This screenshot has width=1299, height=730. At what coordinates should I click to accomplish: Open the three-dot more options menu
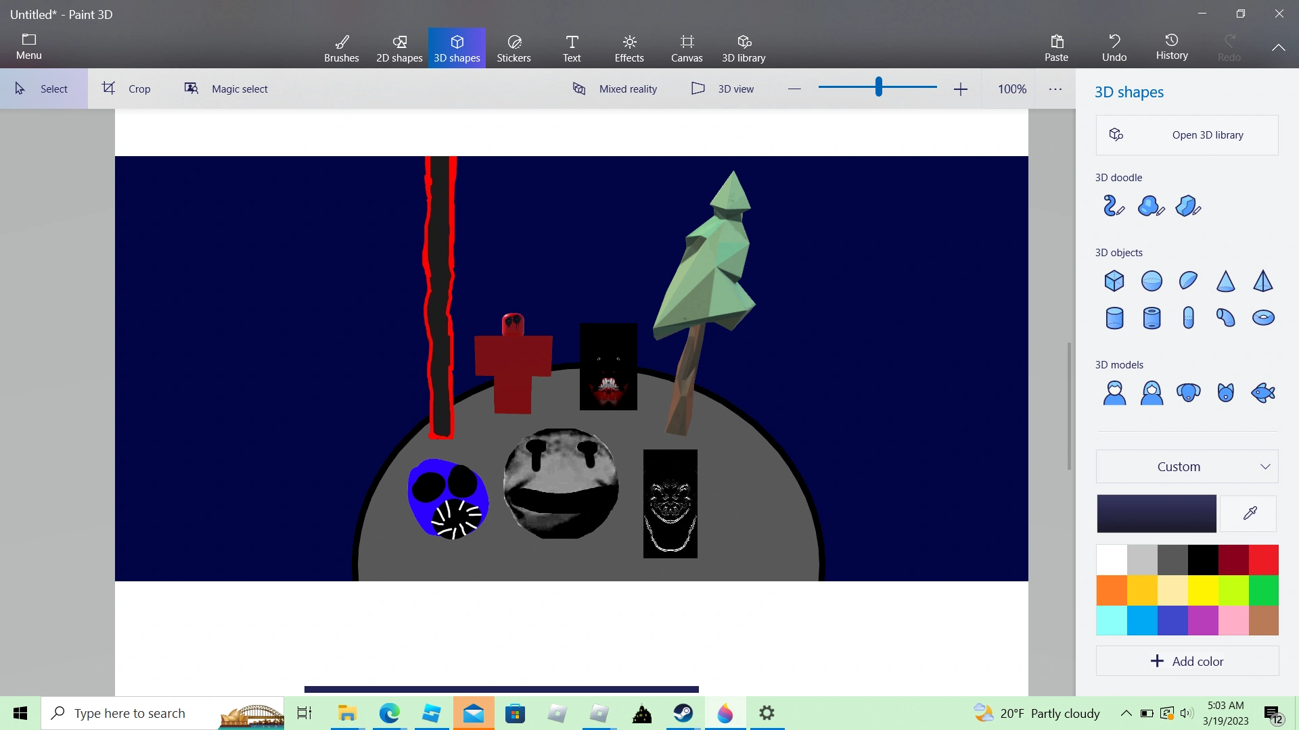pos(1055,89)
